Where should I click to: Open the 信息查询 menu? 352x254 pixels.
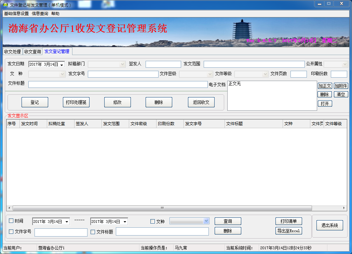40,14
